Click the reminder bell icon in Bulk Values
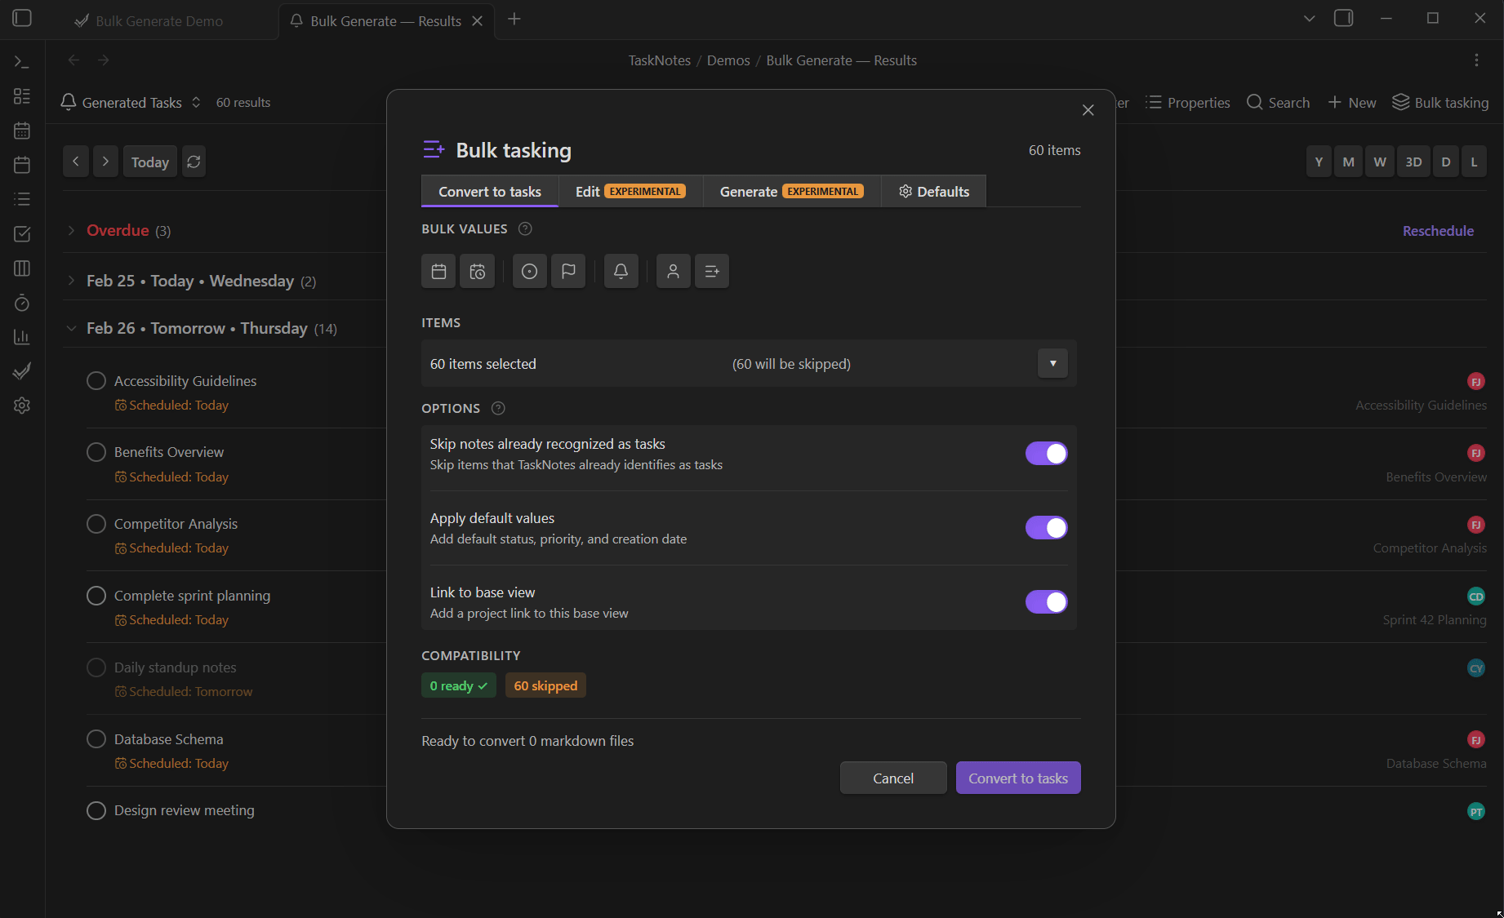The width and height of the screenshot is (1504, 918). click(621, 271)
